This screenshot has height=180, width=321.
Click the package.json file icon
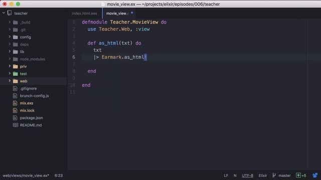point(15,118)
